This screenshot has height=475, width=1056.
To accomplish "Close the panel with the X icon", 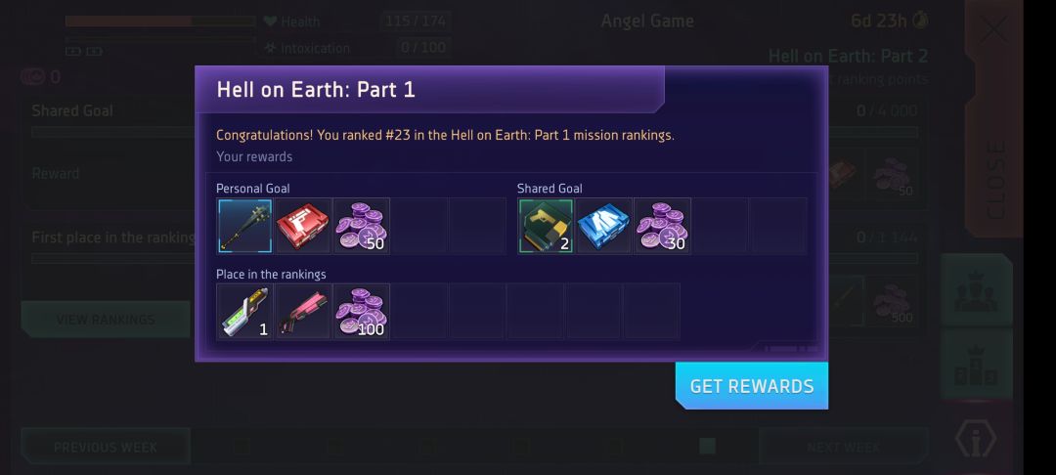I will [994, 29].
